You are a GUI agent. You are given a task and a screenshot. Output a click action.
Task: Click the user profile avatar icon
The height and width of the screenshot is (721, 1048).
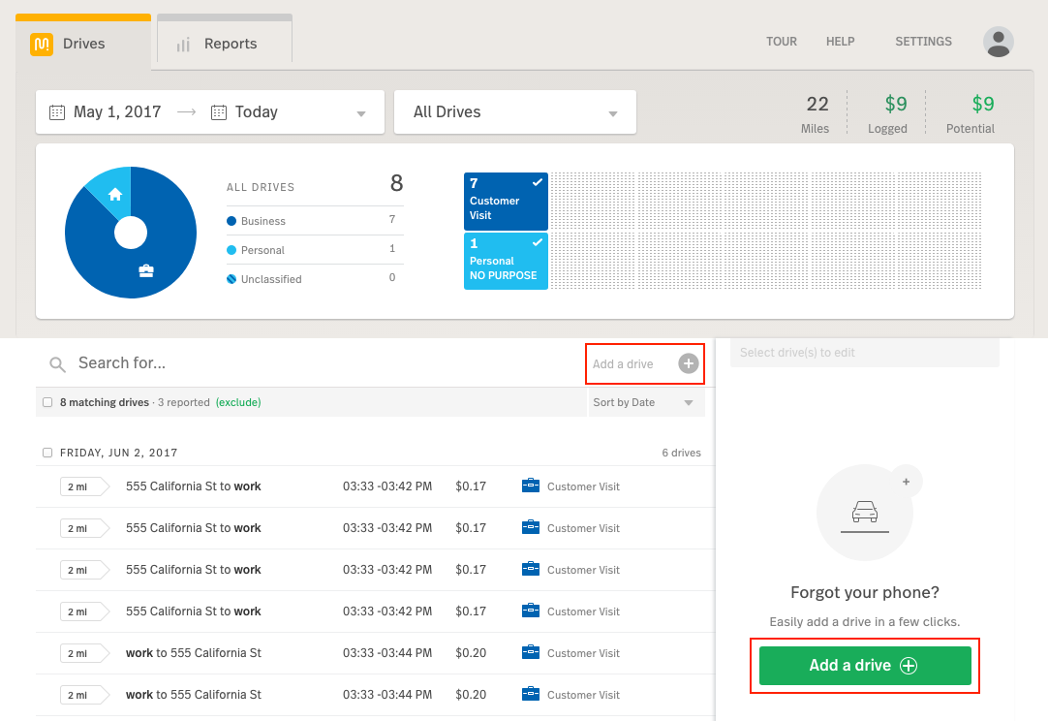[998, 42]
